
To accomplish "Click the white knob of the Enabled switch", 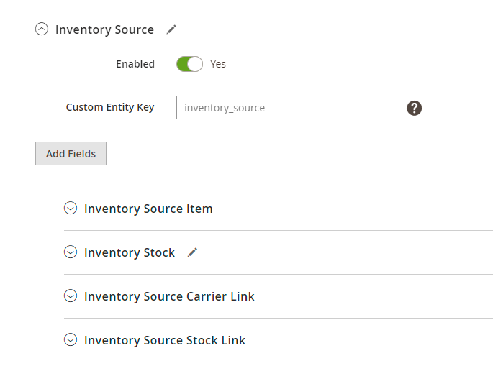I will coord(196,64).
